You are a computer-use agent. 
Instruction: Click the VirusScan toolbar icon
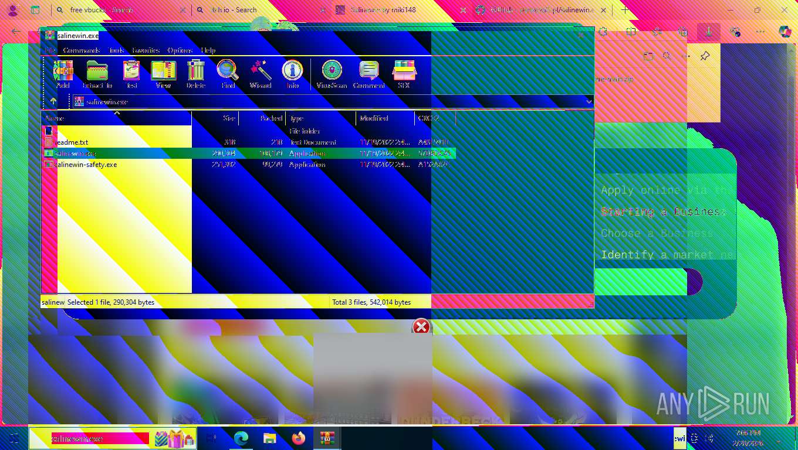[x=332, y=74]
